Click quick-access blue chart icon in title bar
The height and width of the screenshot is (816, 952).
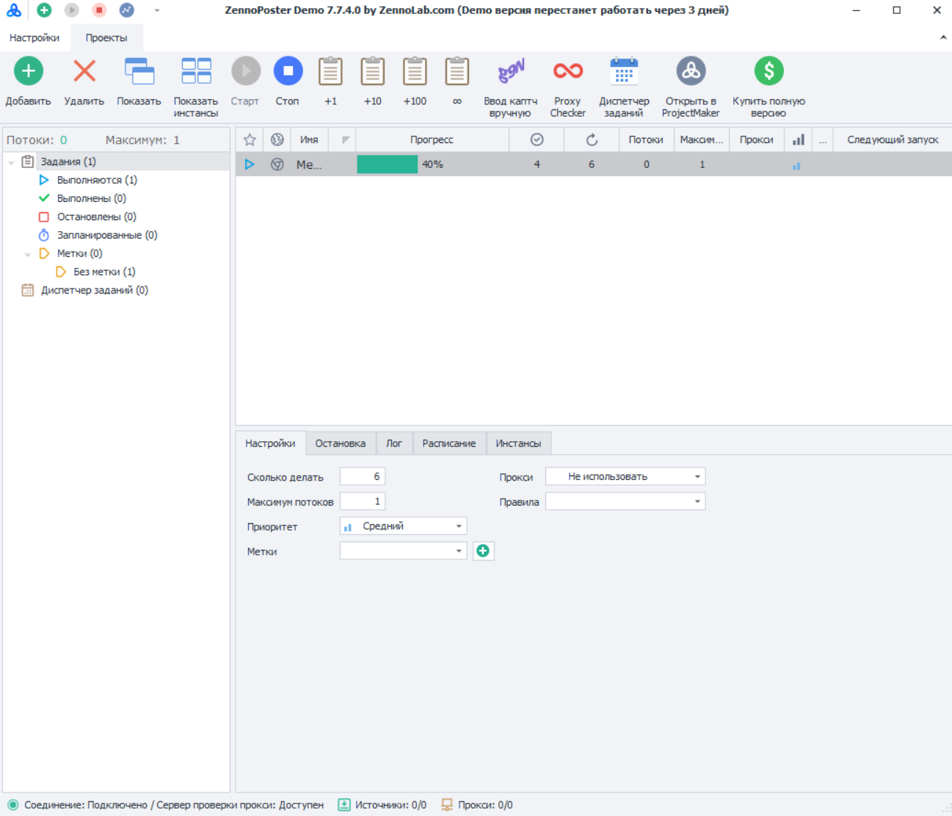coord(127,10)
